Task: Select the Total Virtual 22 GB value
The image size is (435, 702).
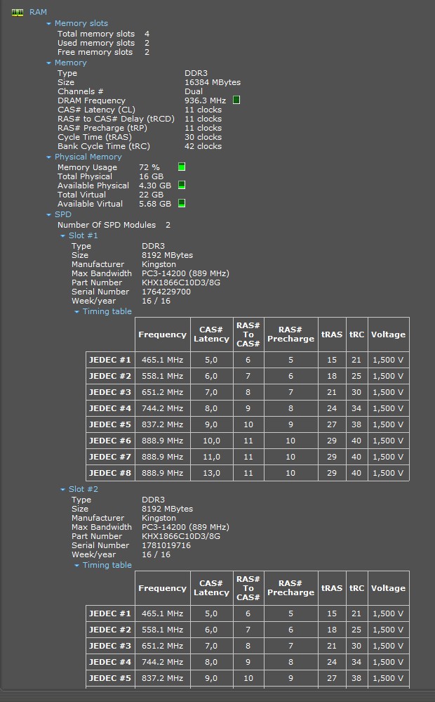Action: 151,195
